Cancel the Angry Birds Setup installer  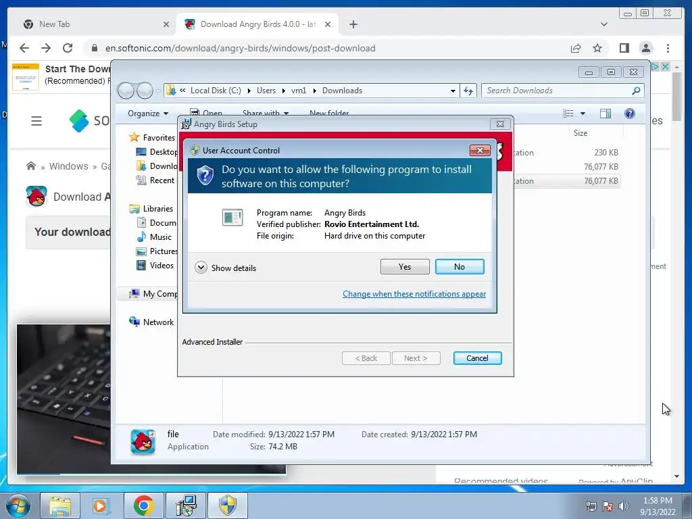(477, 358)
